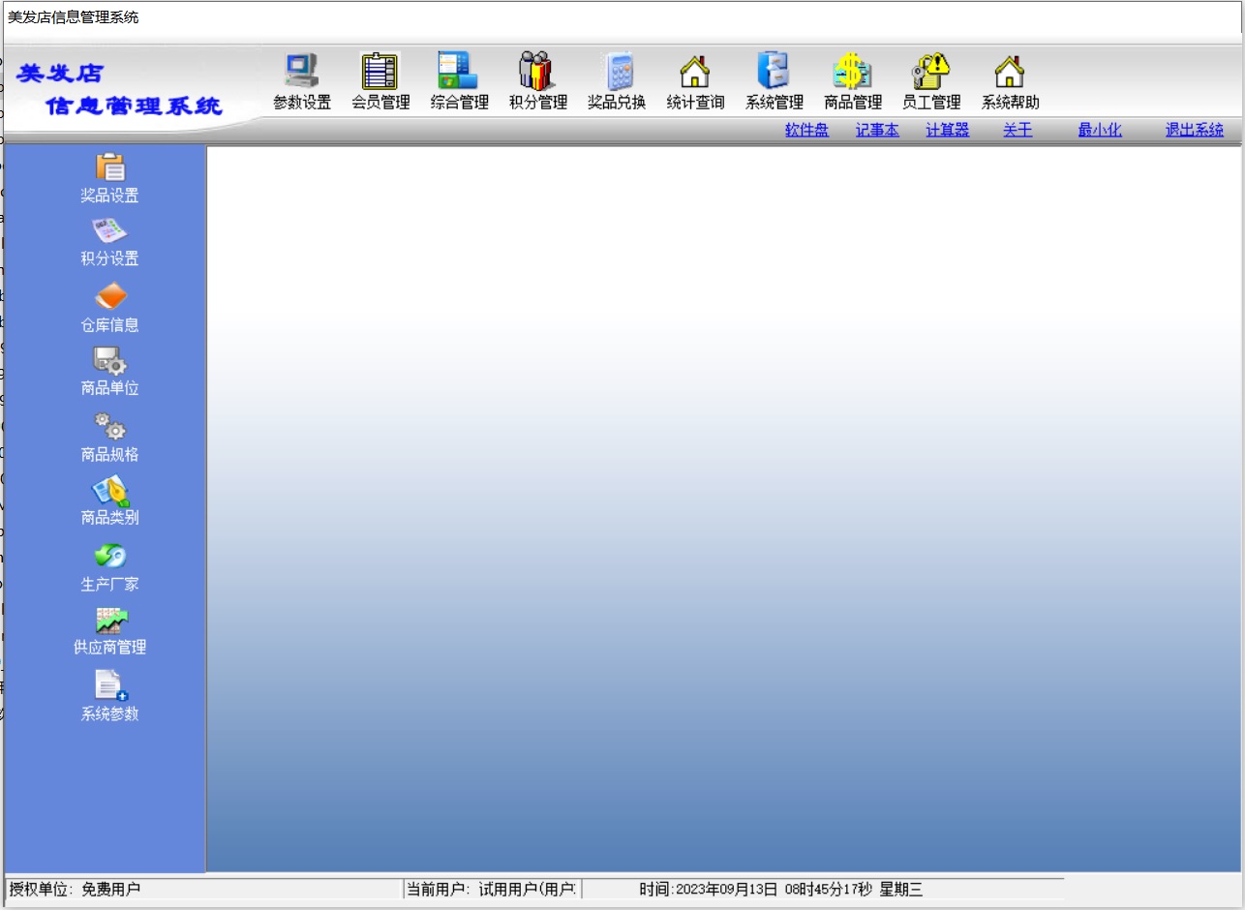
Task: Open the 奖品兑换 calculator icon
Action: [617, 72]
